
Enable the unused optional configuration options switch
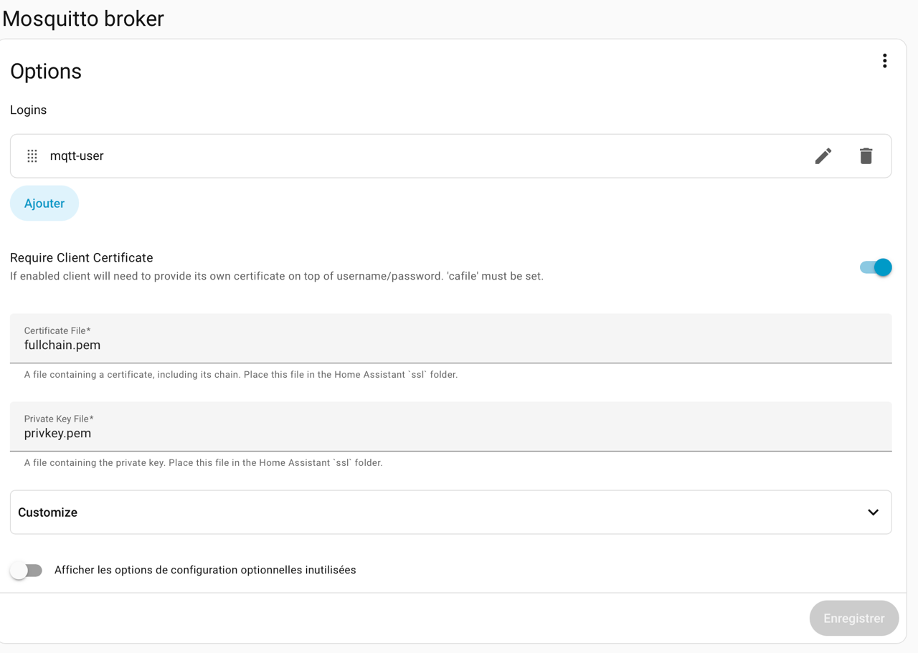click(27, 571)
